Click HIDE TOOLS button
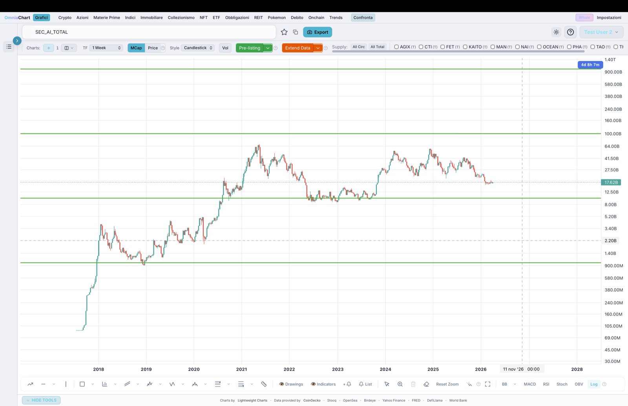This screenshot has width=628, height=406. 41,400
